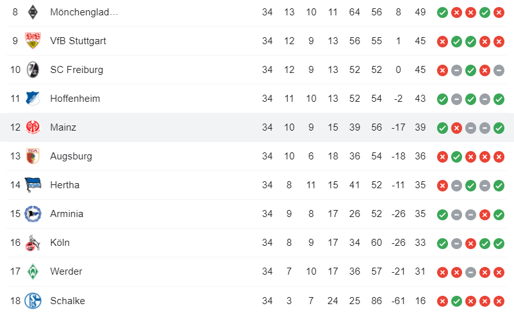
Task: Click Werder's grey draw form icon
Action: click(x=470, y=272)
